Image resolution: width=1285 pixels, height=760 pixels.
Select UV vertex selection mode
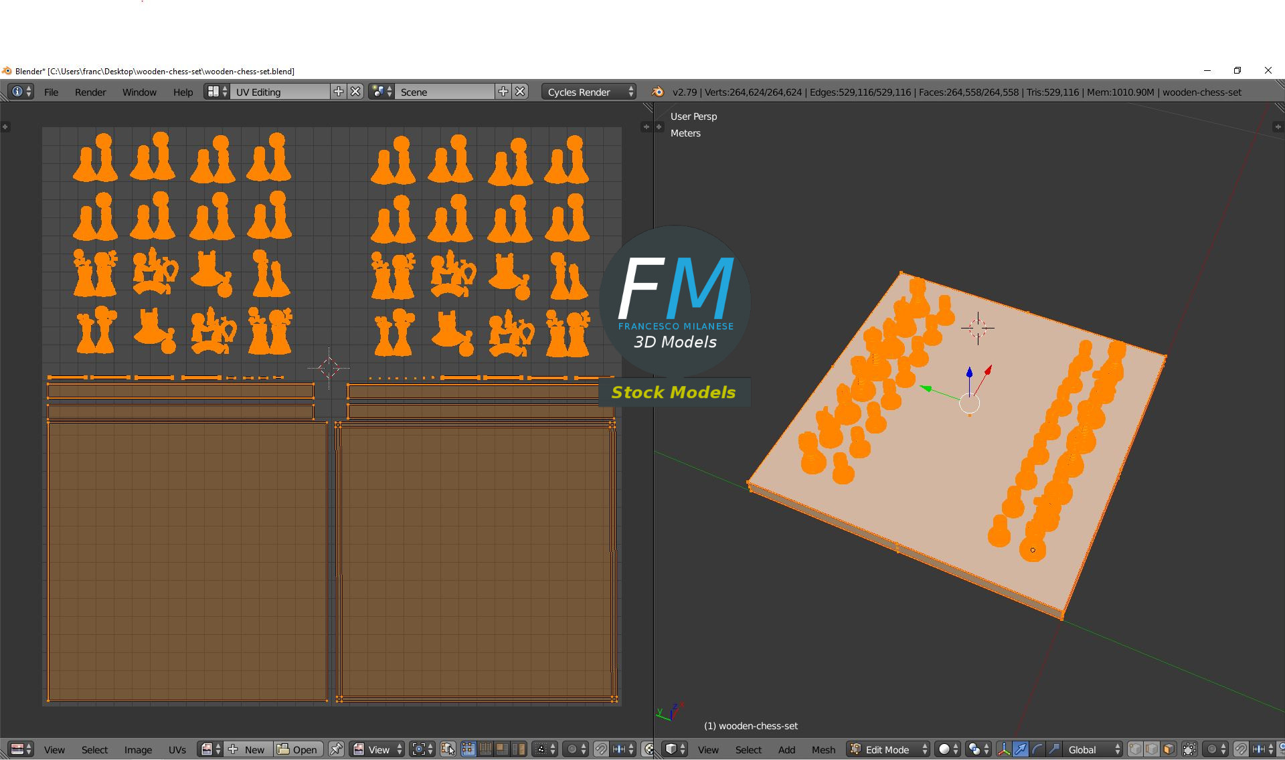[x=468, y=749]
